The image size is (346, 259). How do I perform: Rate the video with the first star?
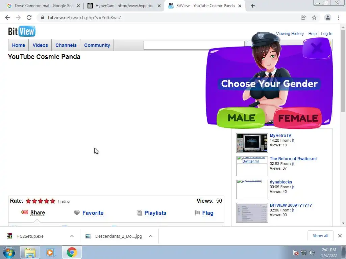coord(28,201)
